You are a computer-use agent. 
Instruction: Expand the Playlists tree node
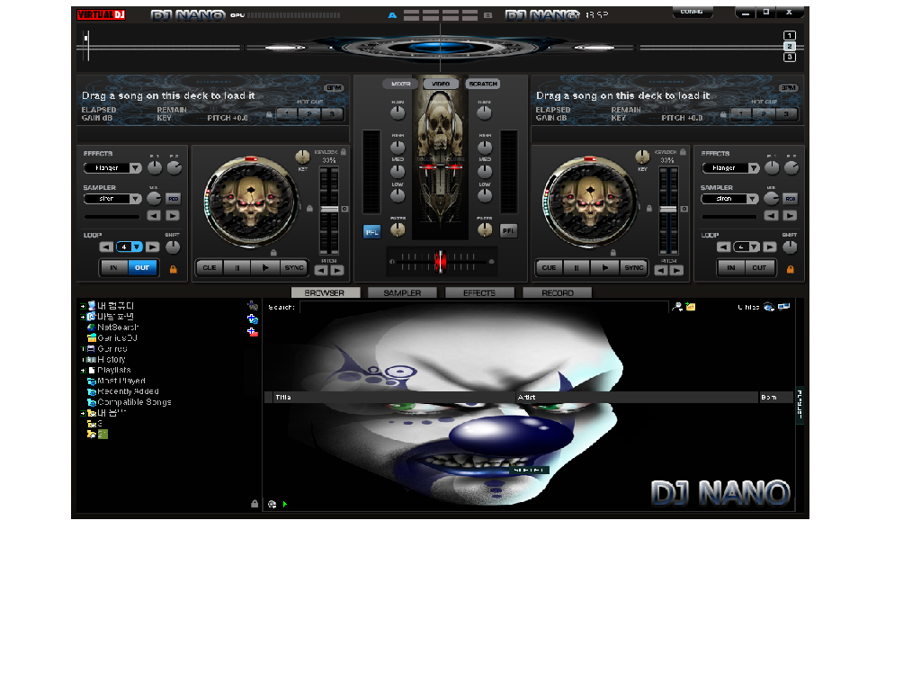coord(83,371)
